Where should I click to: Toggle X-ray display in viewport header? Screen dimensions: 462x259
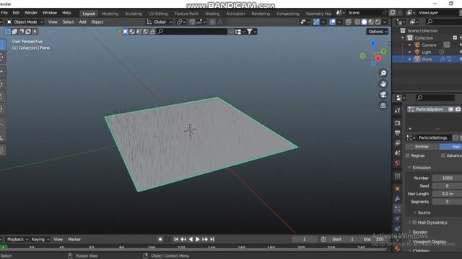(x=348, y=22)
